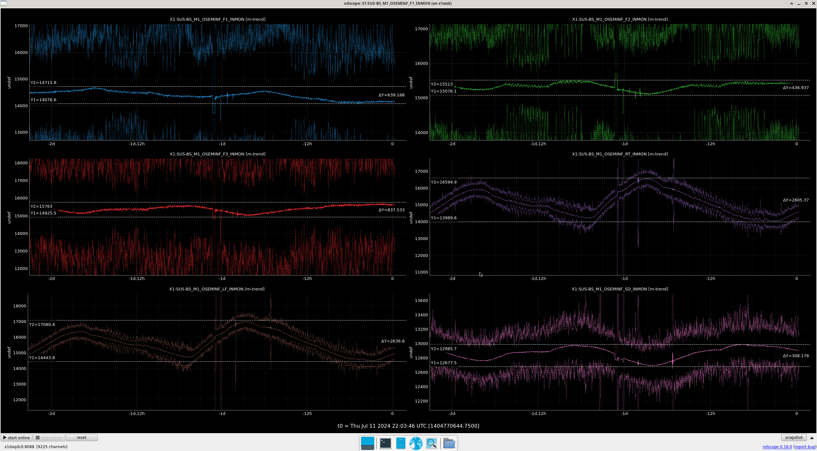Open the ndscope 0.18.0 link

tap(777, 447)
